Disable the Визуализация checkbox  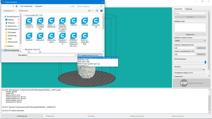176,59
